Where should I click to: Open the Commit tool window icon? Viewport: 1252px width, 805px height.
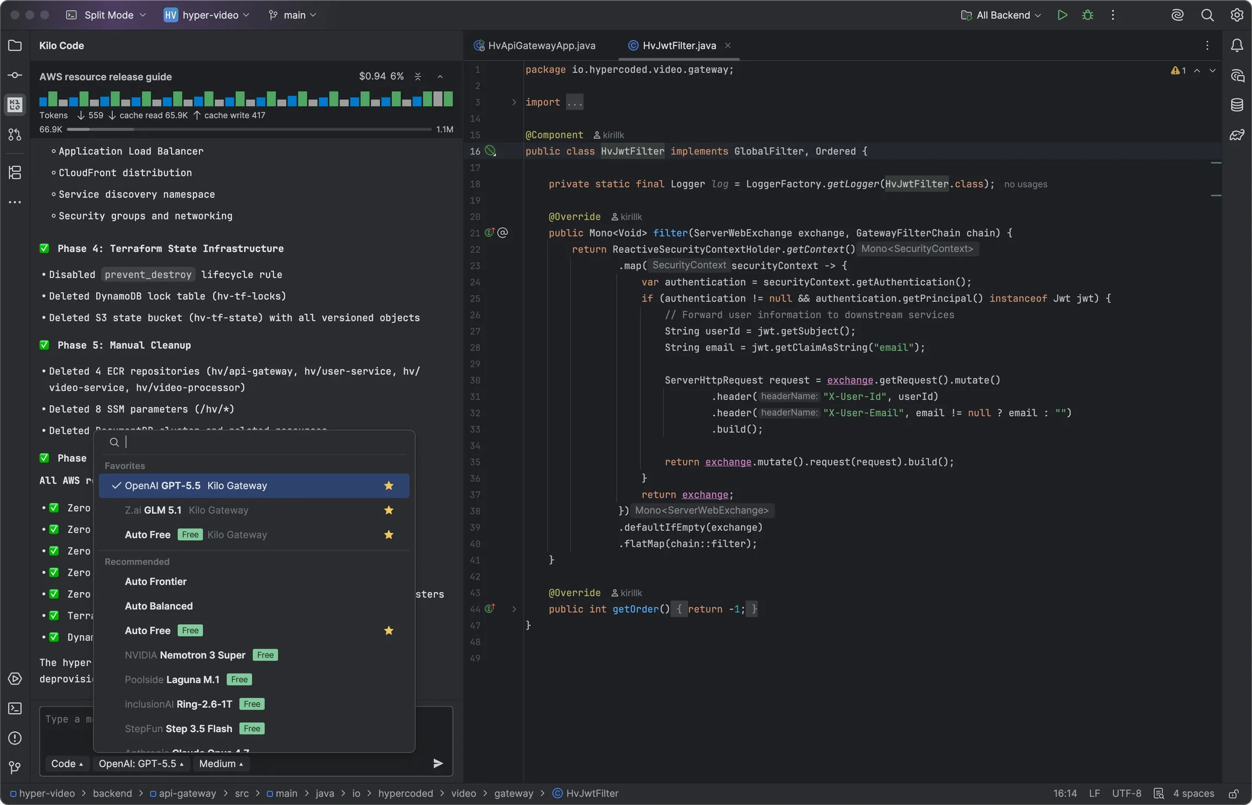pyautogui.click(x=15, y=75)
